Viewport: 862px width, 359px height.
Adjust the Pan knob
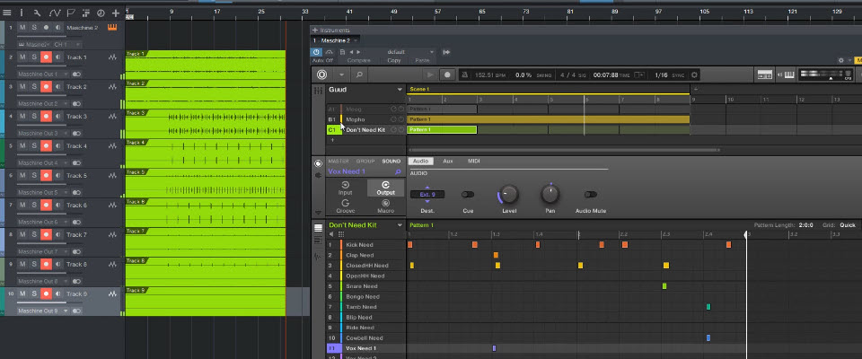click(x=550, y=194)
